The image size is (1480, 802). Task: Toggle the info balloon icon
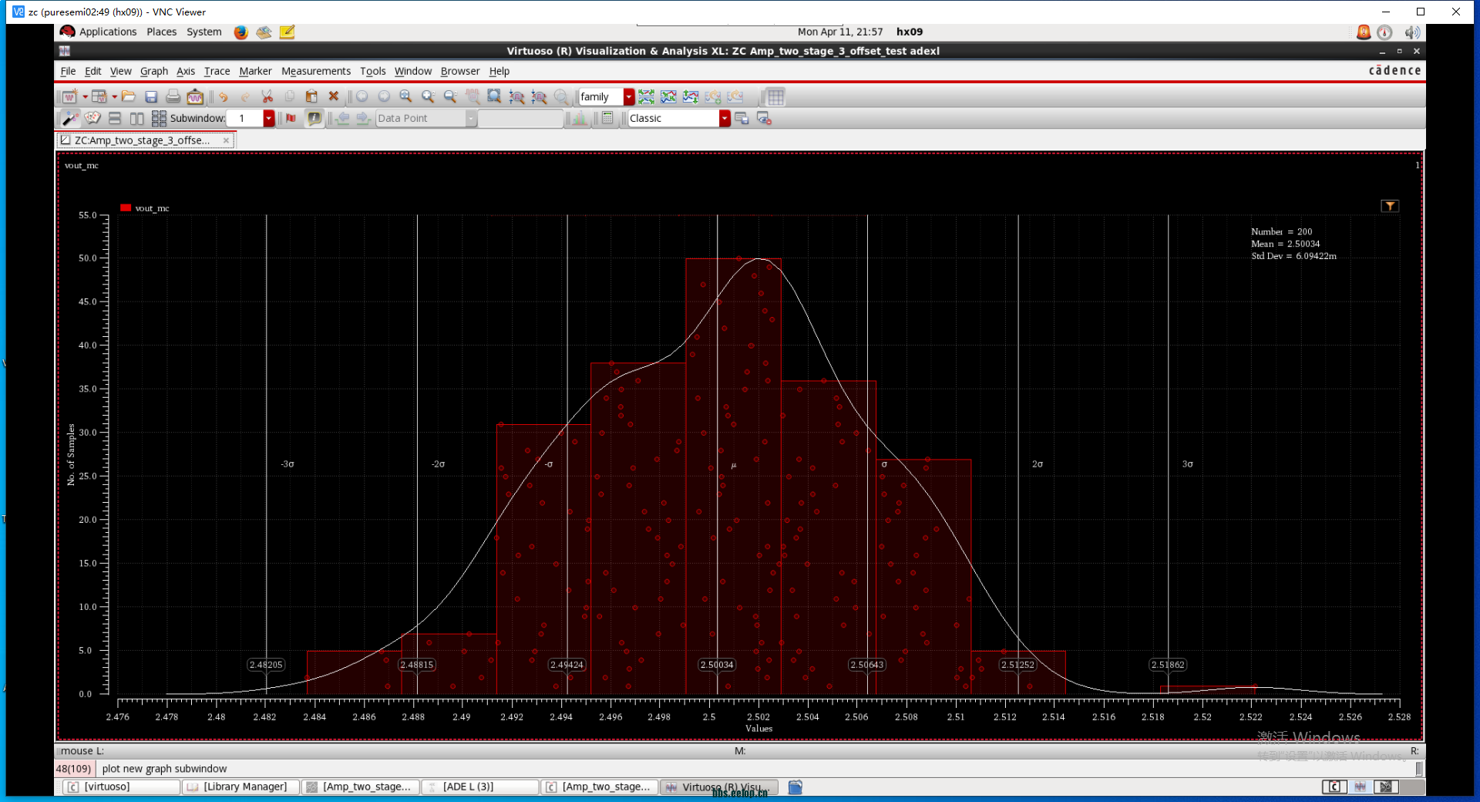click(314, 118)
